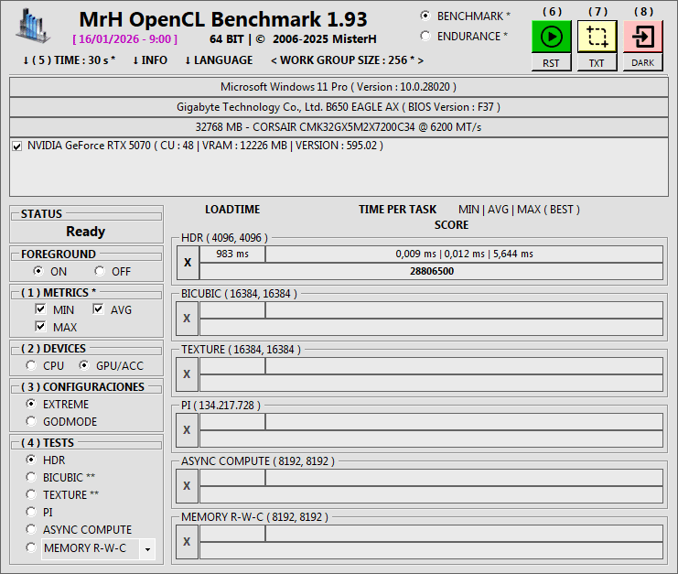This screenshot has height=574, width=678.
Task: Choose the EXTREME configuration
Action: point(31,404)
